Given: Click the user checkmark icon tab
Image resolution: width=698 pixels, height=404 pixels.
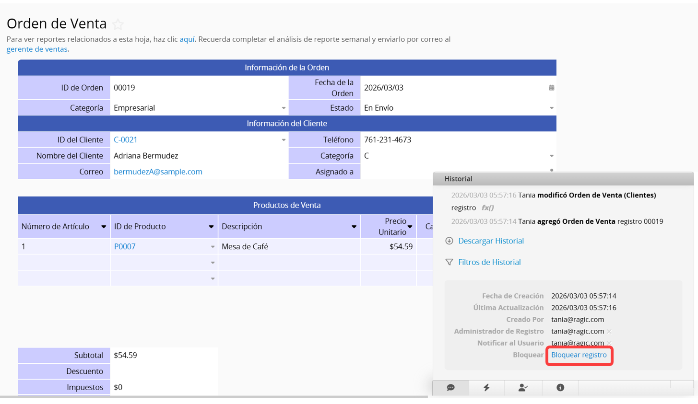Looking at the screenshot, I should [523, 388].
